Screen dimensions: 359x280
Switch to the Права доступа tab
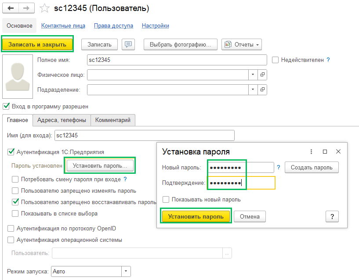point(113,26)
